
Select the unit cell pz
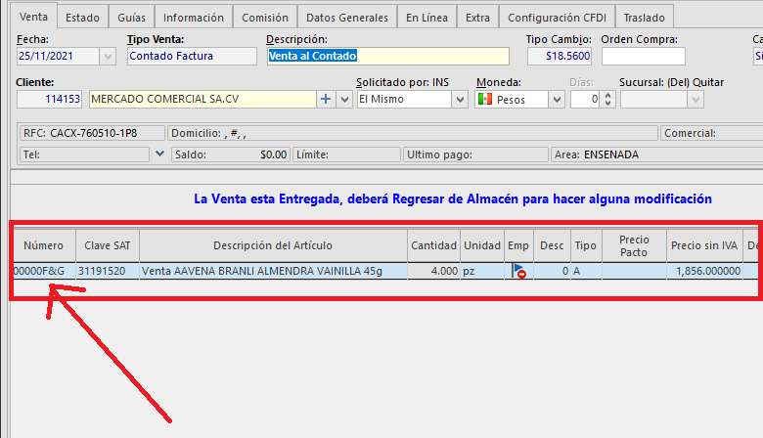point(482,271)
